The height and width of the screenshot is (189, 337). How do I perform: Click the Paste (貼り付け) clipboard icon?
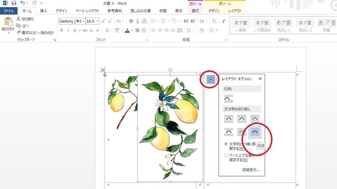point(8,22)
